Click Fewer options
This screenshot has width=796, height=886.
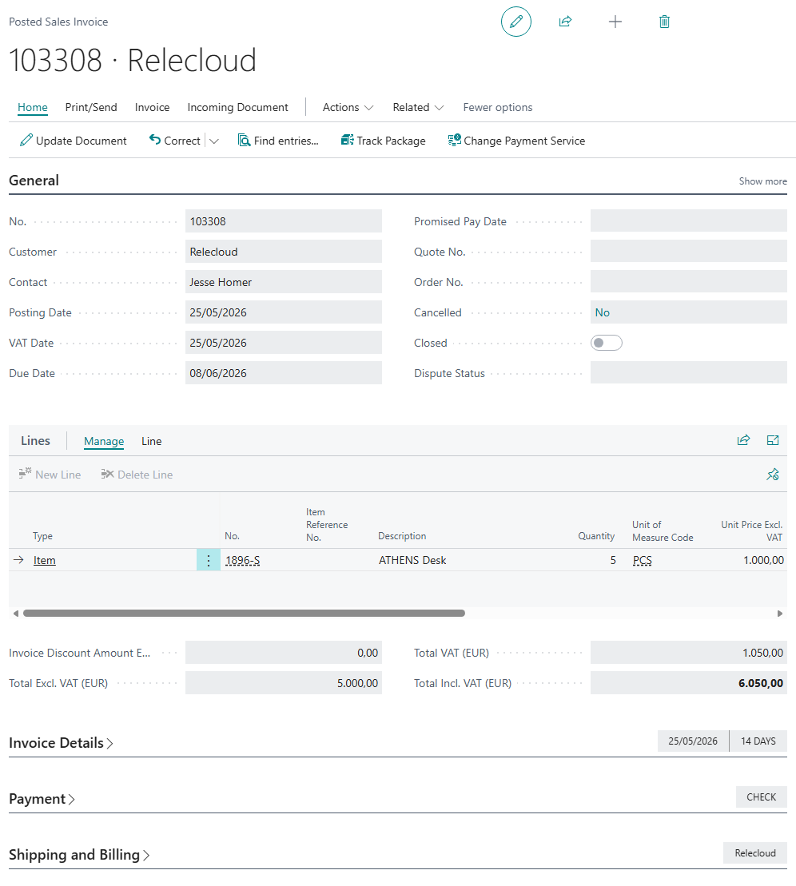pos(497,107)
